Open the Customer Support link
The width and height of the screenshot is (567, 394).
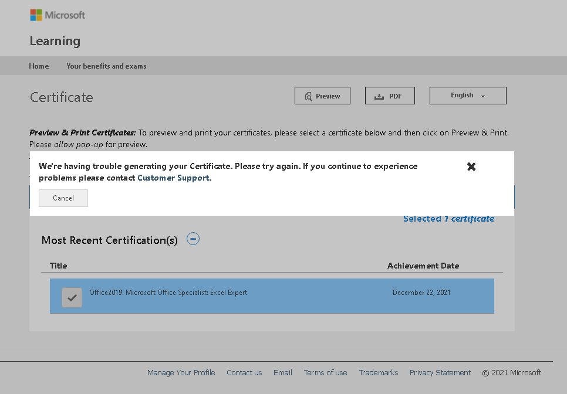pyautogui.click(x=173, y=178)
